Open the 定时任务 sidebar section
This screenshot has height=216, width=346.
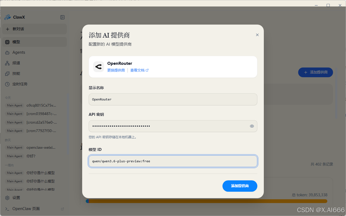34,84
